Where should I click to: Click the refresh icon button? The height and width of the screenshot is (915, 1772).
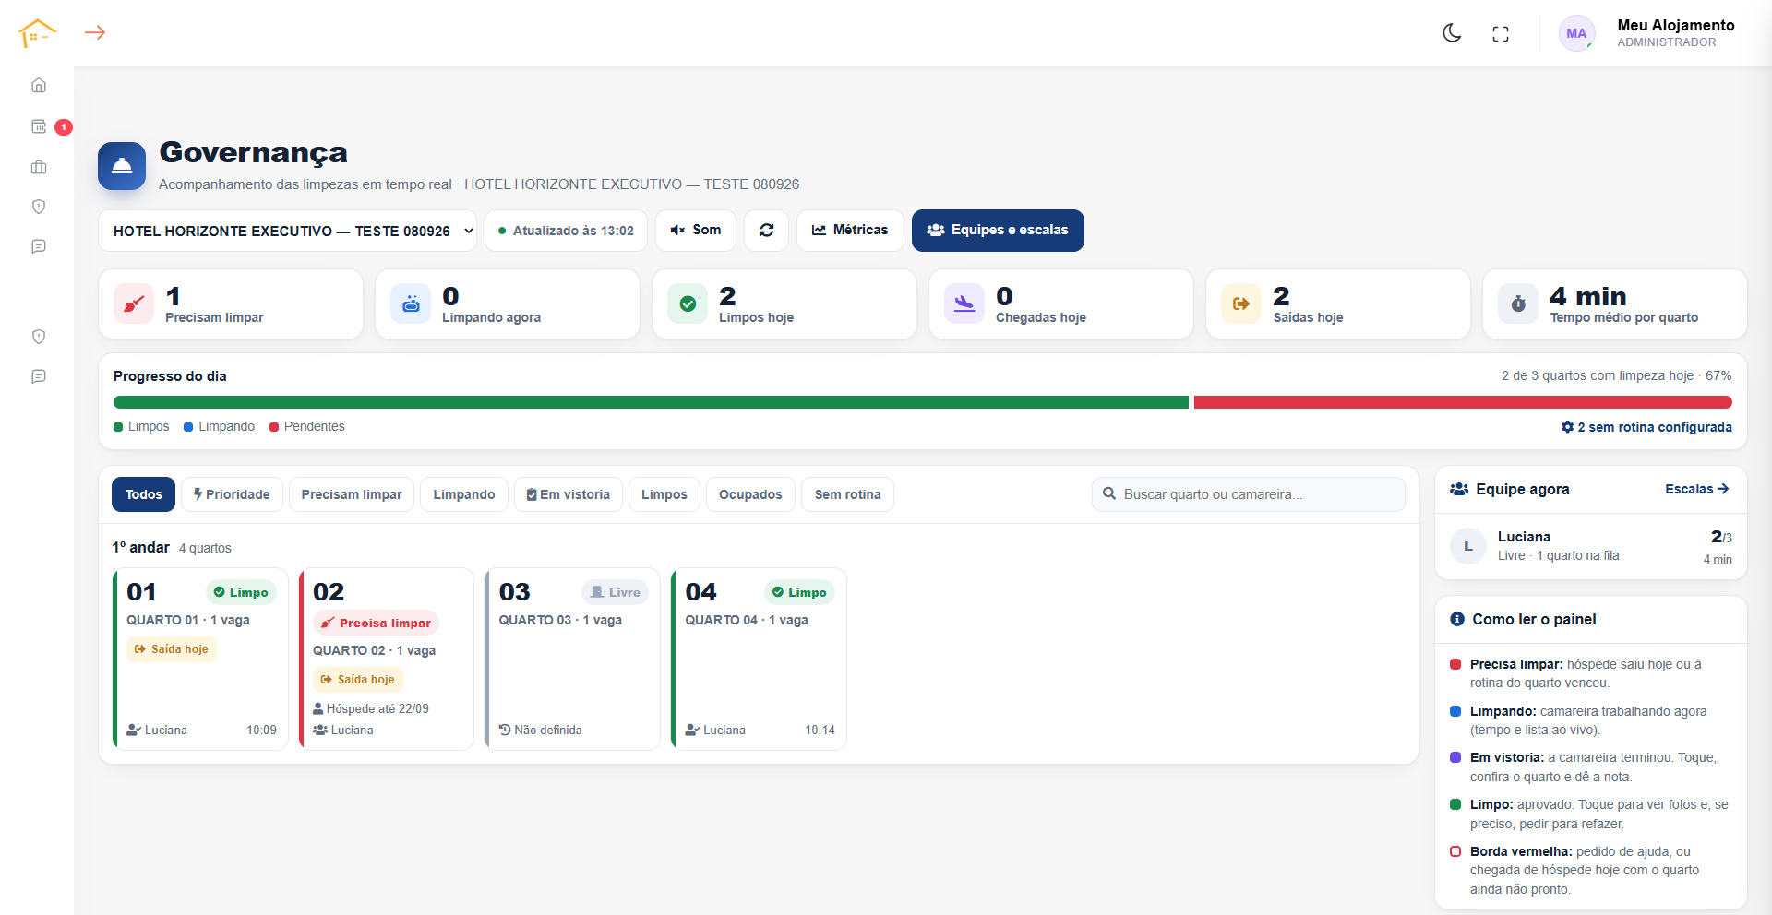(x=767, y=231)
